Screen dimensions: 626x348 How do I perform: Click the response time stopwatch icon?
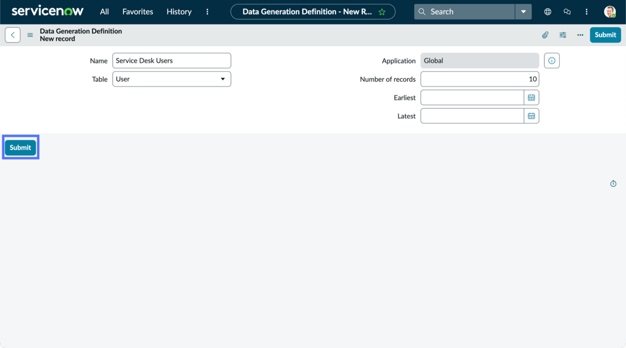coord(613,183)
